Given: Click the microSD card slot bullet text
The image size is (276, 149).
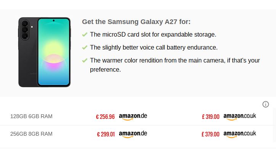Looking at the screenshot, I should pos(153,34).
